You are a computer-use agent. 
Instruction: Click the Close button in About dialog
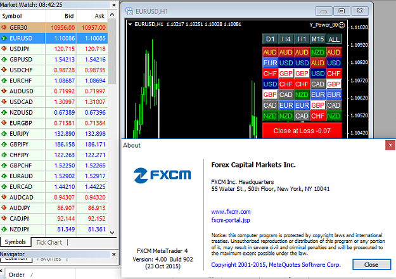tap(371, 264)
